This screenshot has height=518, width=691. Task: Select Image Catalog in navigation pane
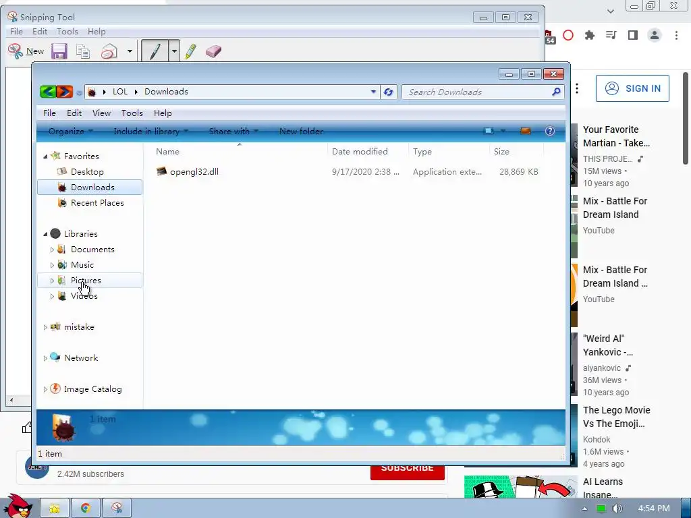92,389
